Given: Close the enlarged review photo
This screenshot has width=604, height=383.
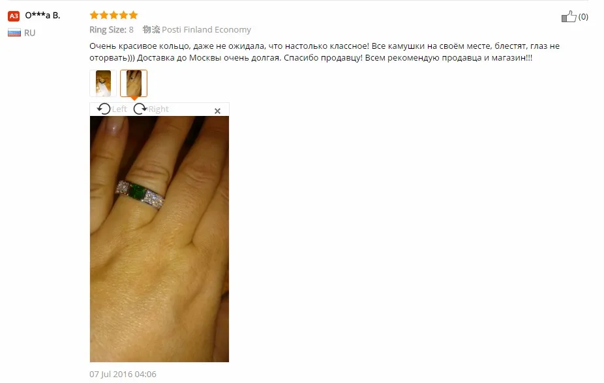Looking at the screenshot, I should click(x=217, y=111).
